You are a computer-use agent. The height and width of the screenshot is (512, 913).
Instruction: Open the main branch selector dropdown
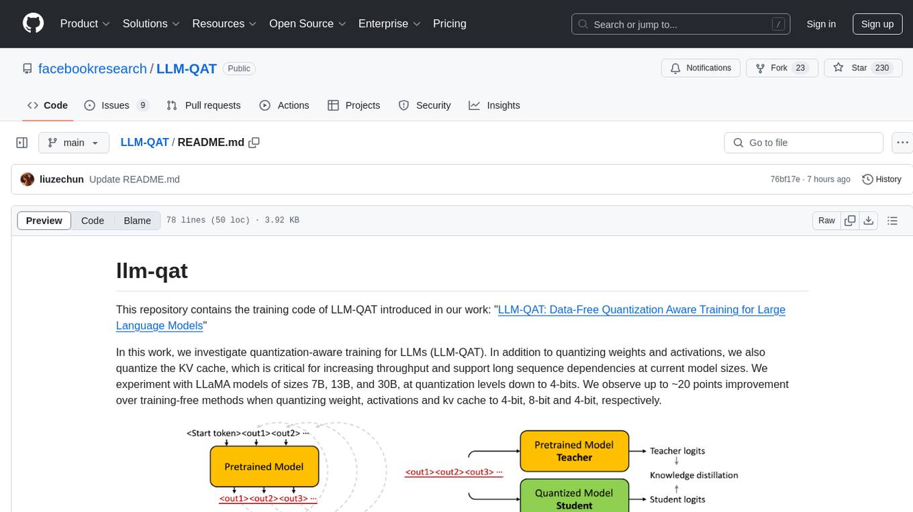73,143
